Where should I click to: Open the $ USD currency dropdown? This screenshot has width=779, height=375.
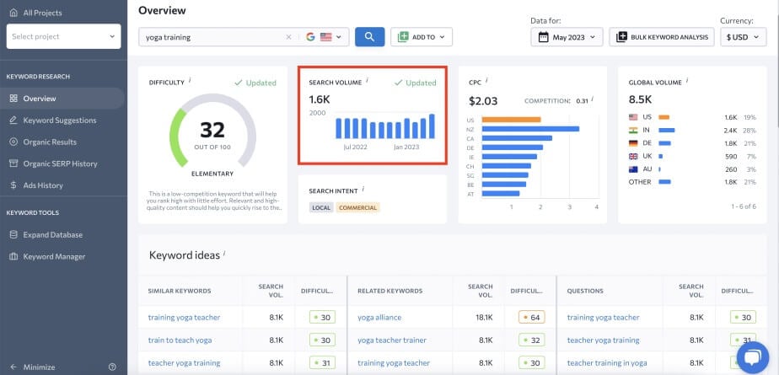[x=744, y=37]
